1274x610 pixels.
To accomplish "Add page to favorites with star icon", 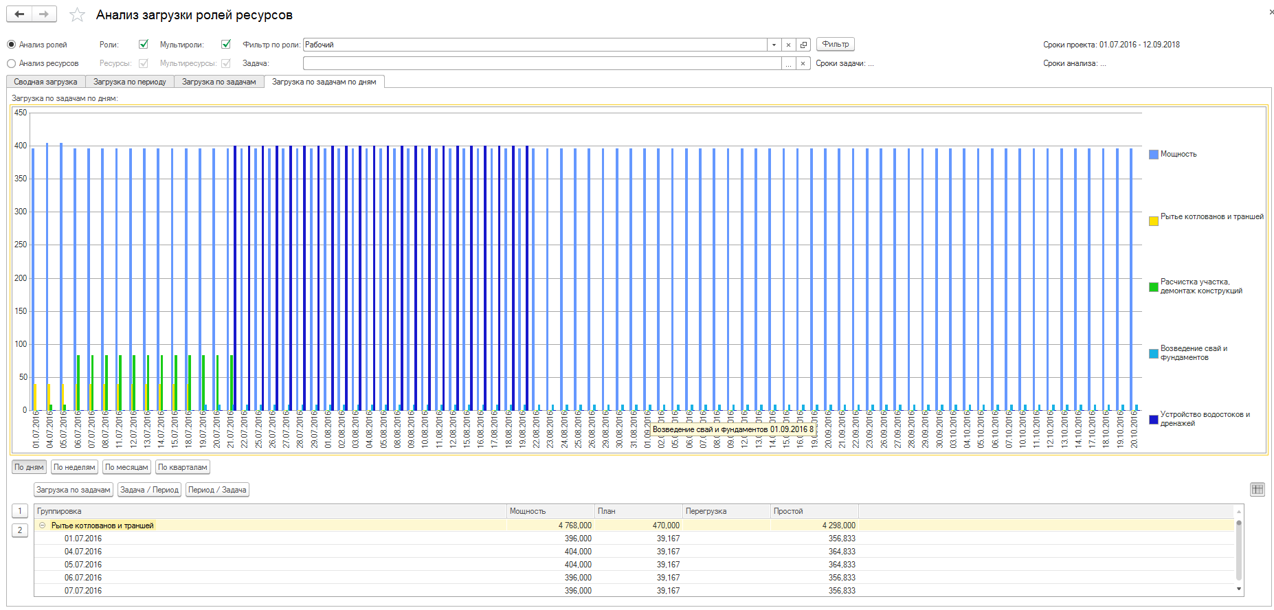I will point(77,14).
